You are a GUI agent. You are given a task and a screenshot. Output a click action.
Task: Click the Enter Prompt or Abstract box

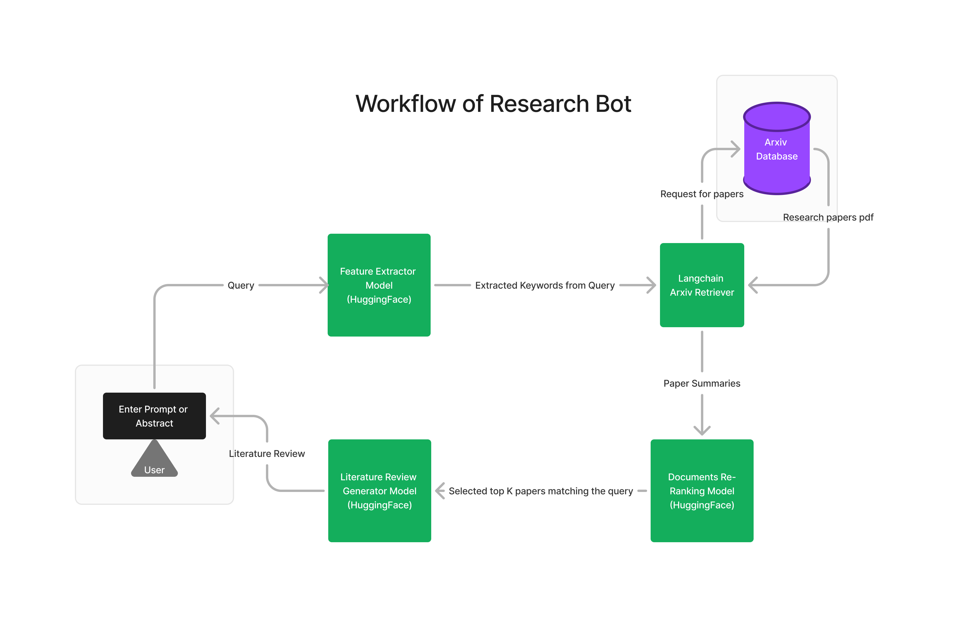click(154, 416)
